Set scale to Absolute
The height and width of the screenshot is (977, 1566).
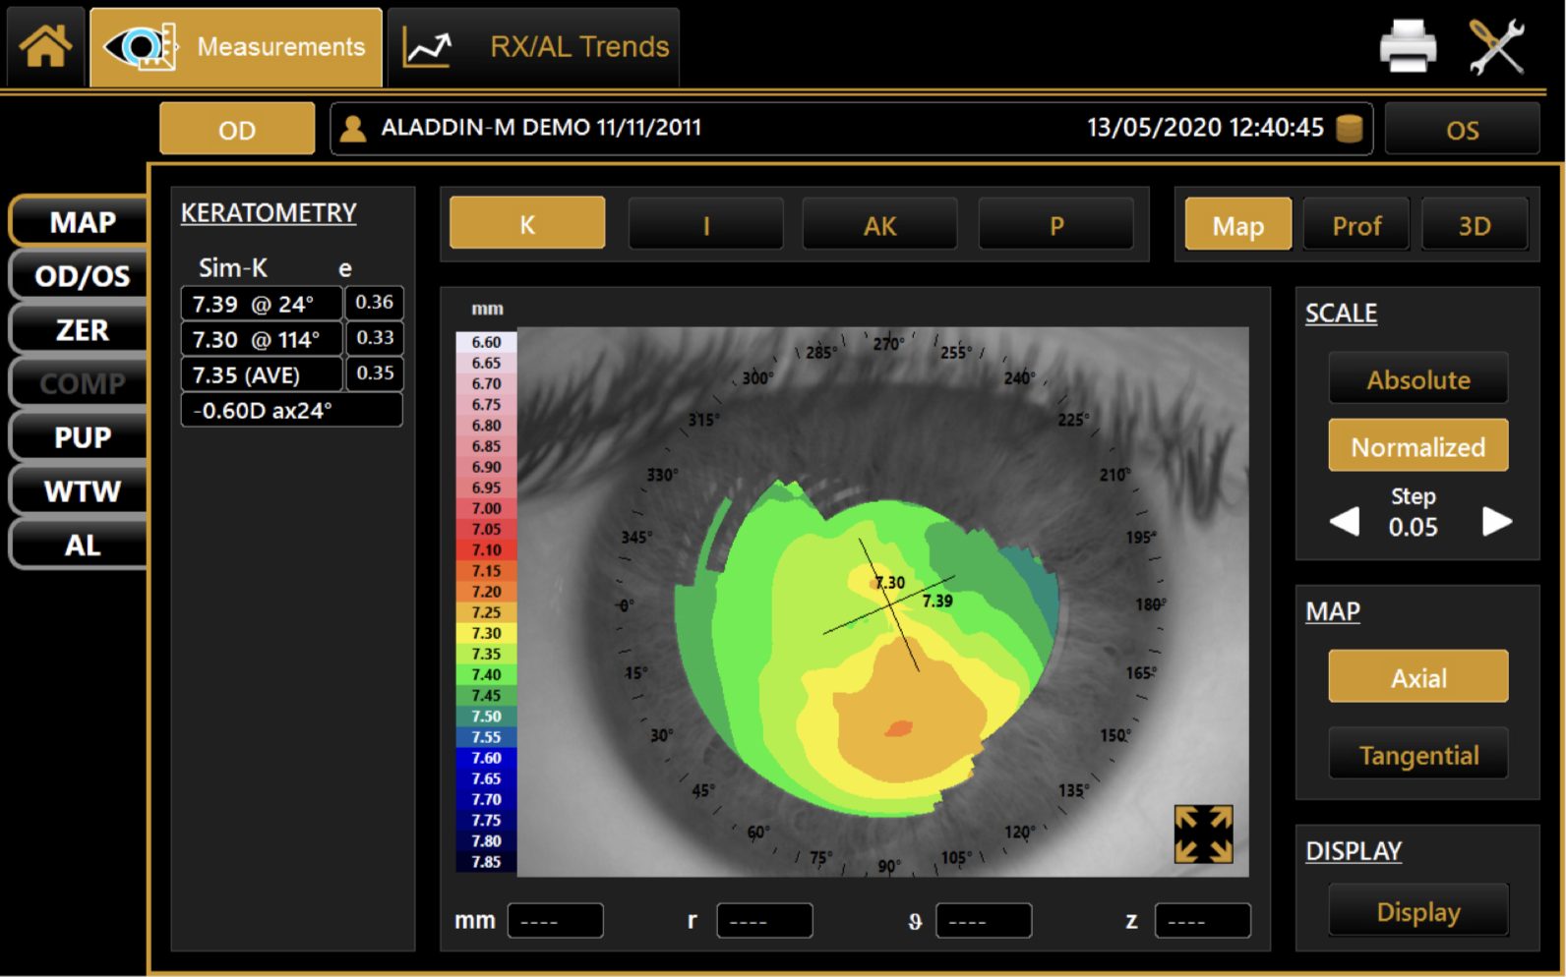[x=1417, y=378]
